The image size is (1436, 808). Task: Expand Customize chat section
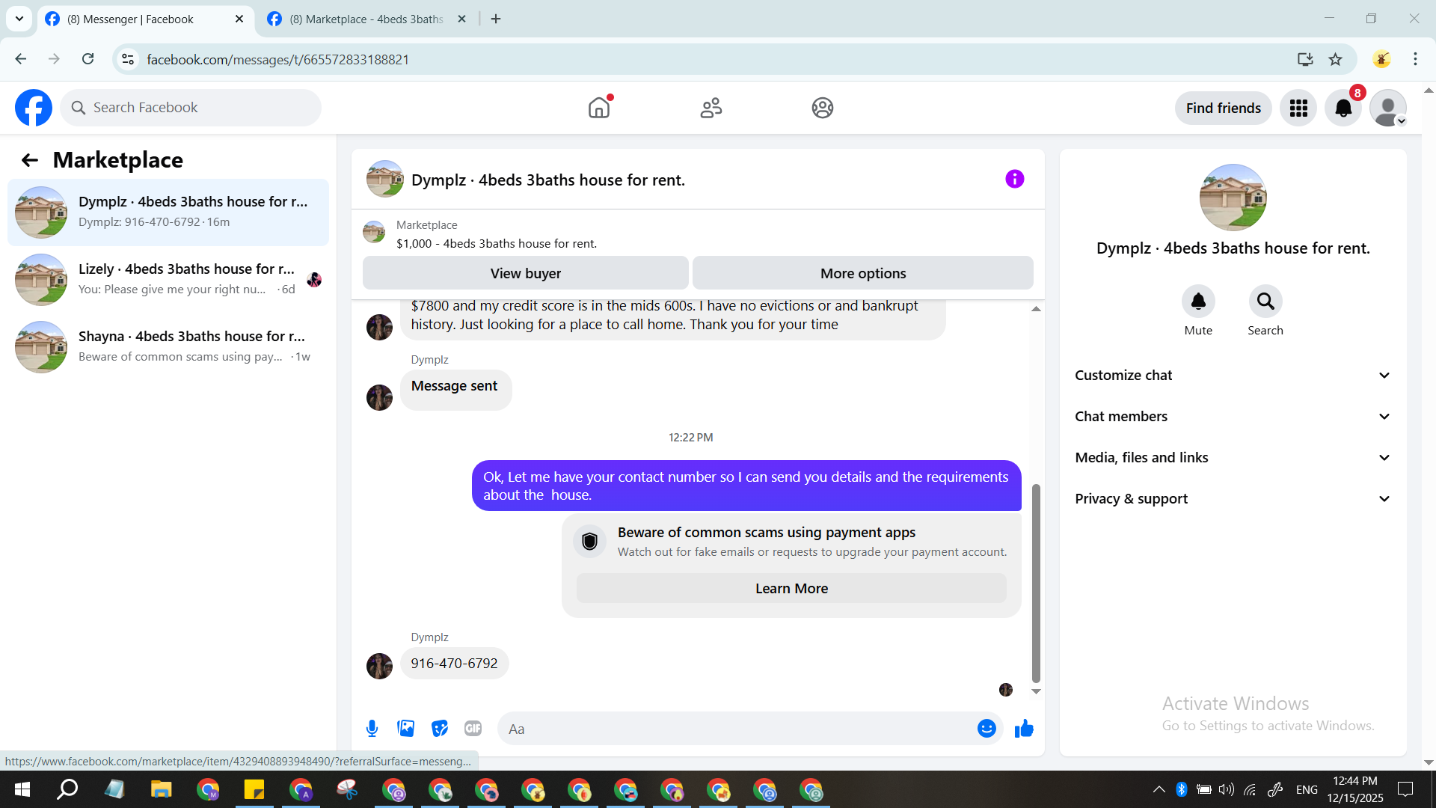click(x=1233, y=376)
